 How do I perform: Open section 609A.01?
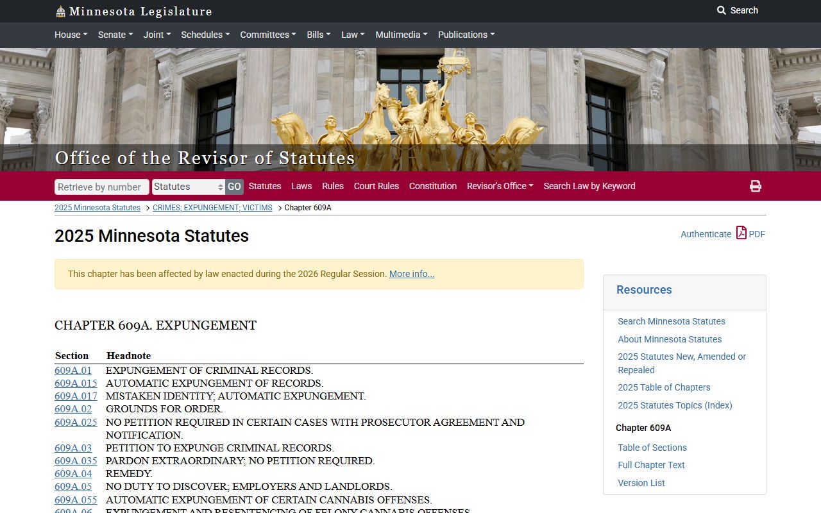pyautogui.click(x=73, y=371)
